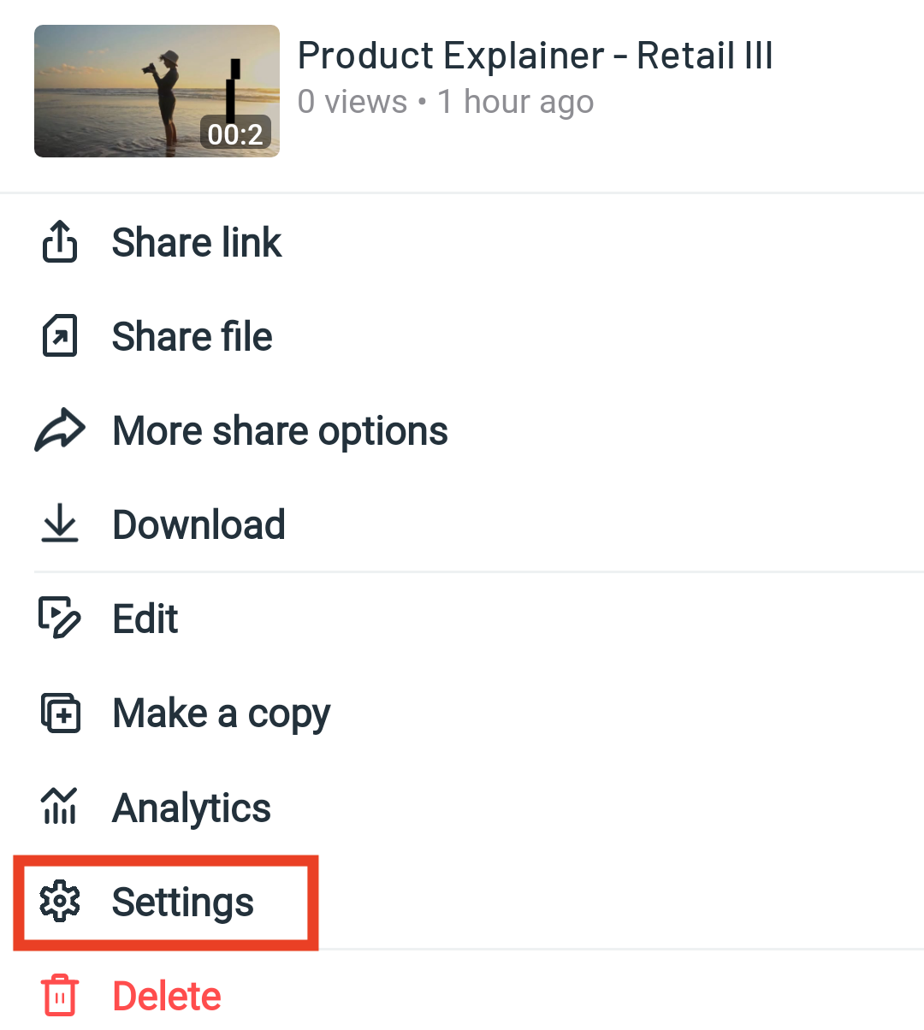
Task: Tap the Product Explainer - Retail III title
Action: coord(535,56)
